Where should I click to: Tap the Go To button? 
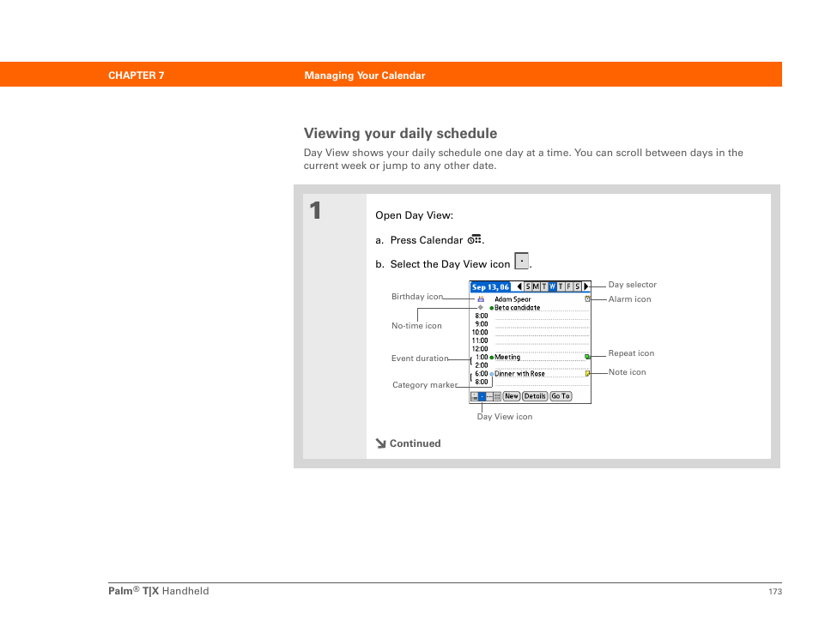click(561, 396)
